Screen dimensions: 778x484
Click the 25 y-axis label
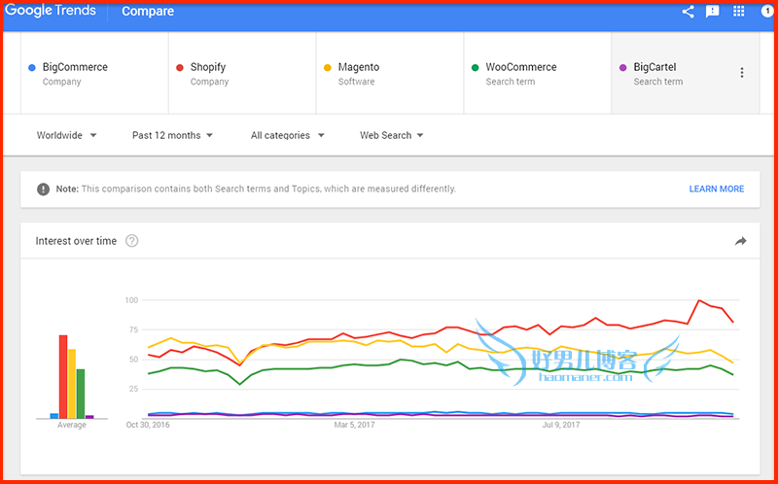pos(133,390)
